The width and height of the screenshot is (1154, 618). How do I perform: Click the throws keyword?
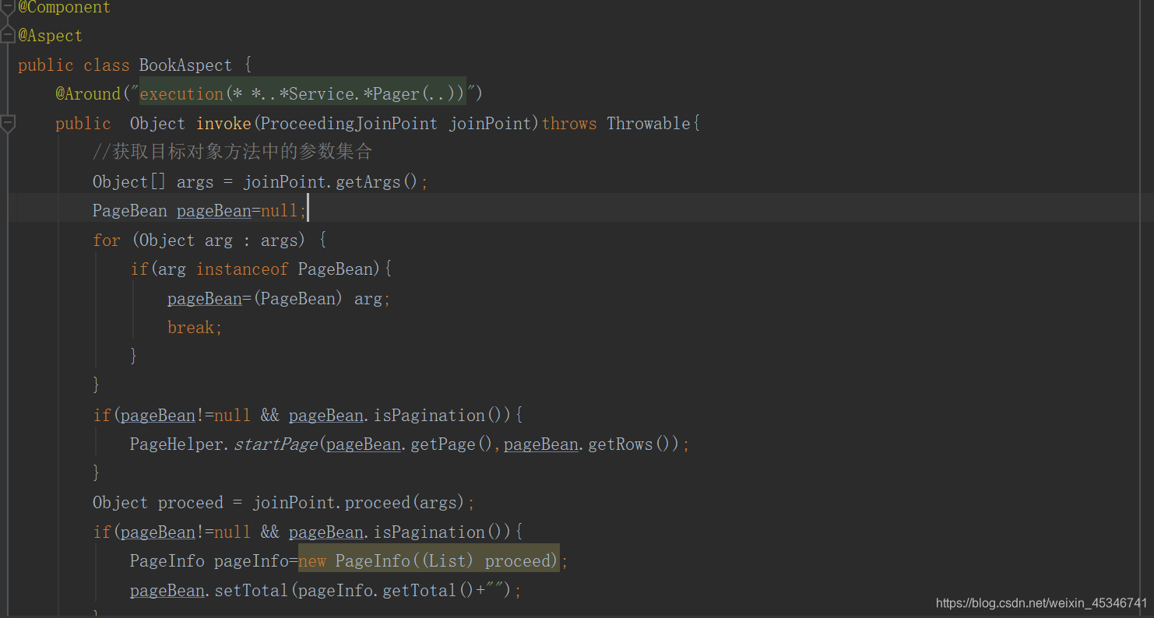[x=569, y=124]
